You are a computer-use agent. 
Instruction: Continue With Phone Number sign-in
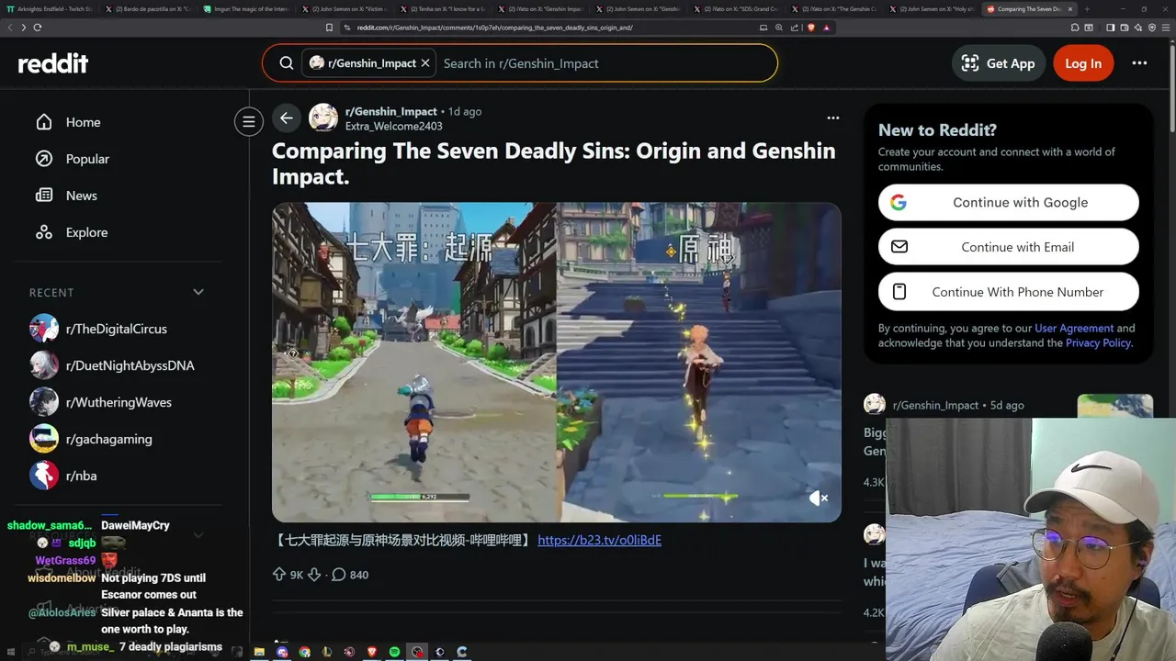coord(1009,292)
